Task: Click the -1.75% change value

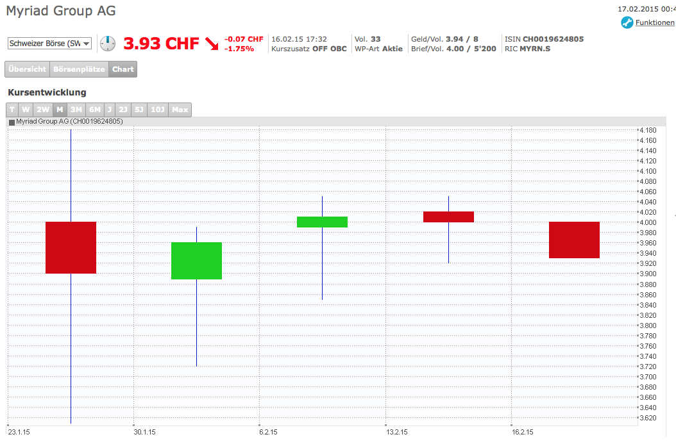Action: pos(239,49)
